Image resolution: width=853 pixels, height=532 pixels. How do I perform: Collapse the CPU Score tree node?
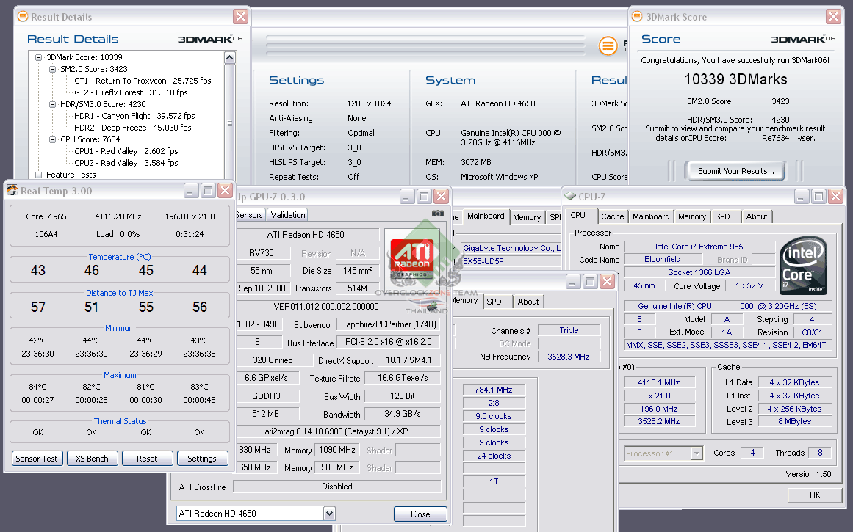click(x=53, y=139)
